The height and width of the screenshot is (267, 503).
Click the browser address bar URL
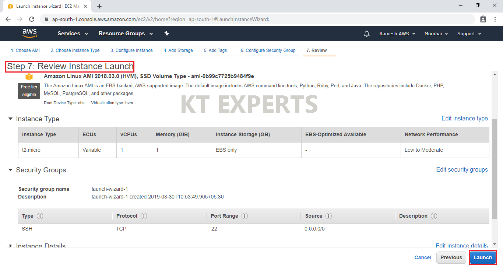point(161,19)
